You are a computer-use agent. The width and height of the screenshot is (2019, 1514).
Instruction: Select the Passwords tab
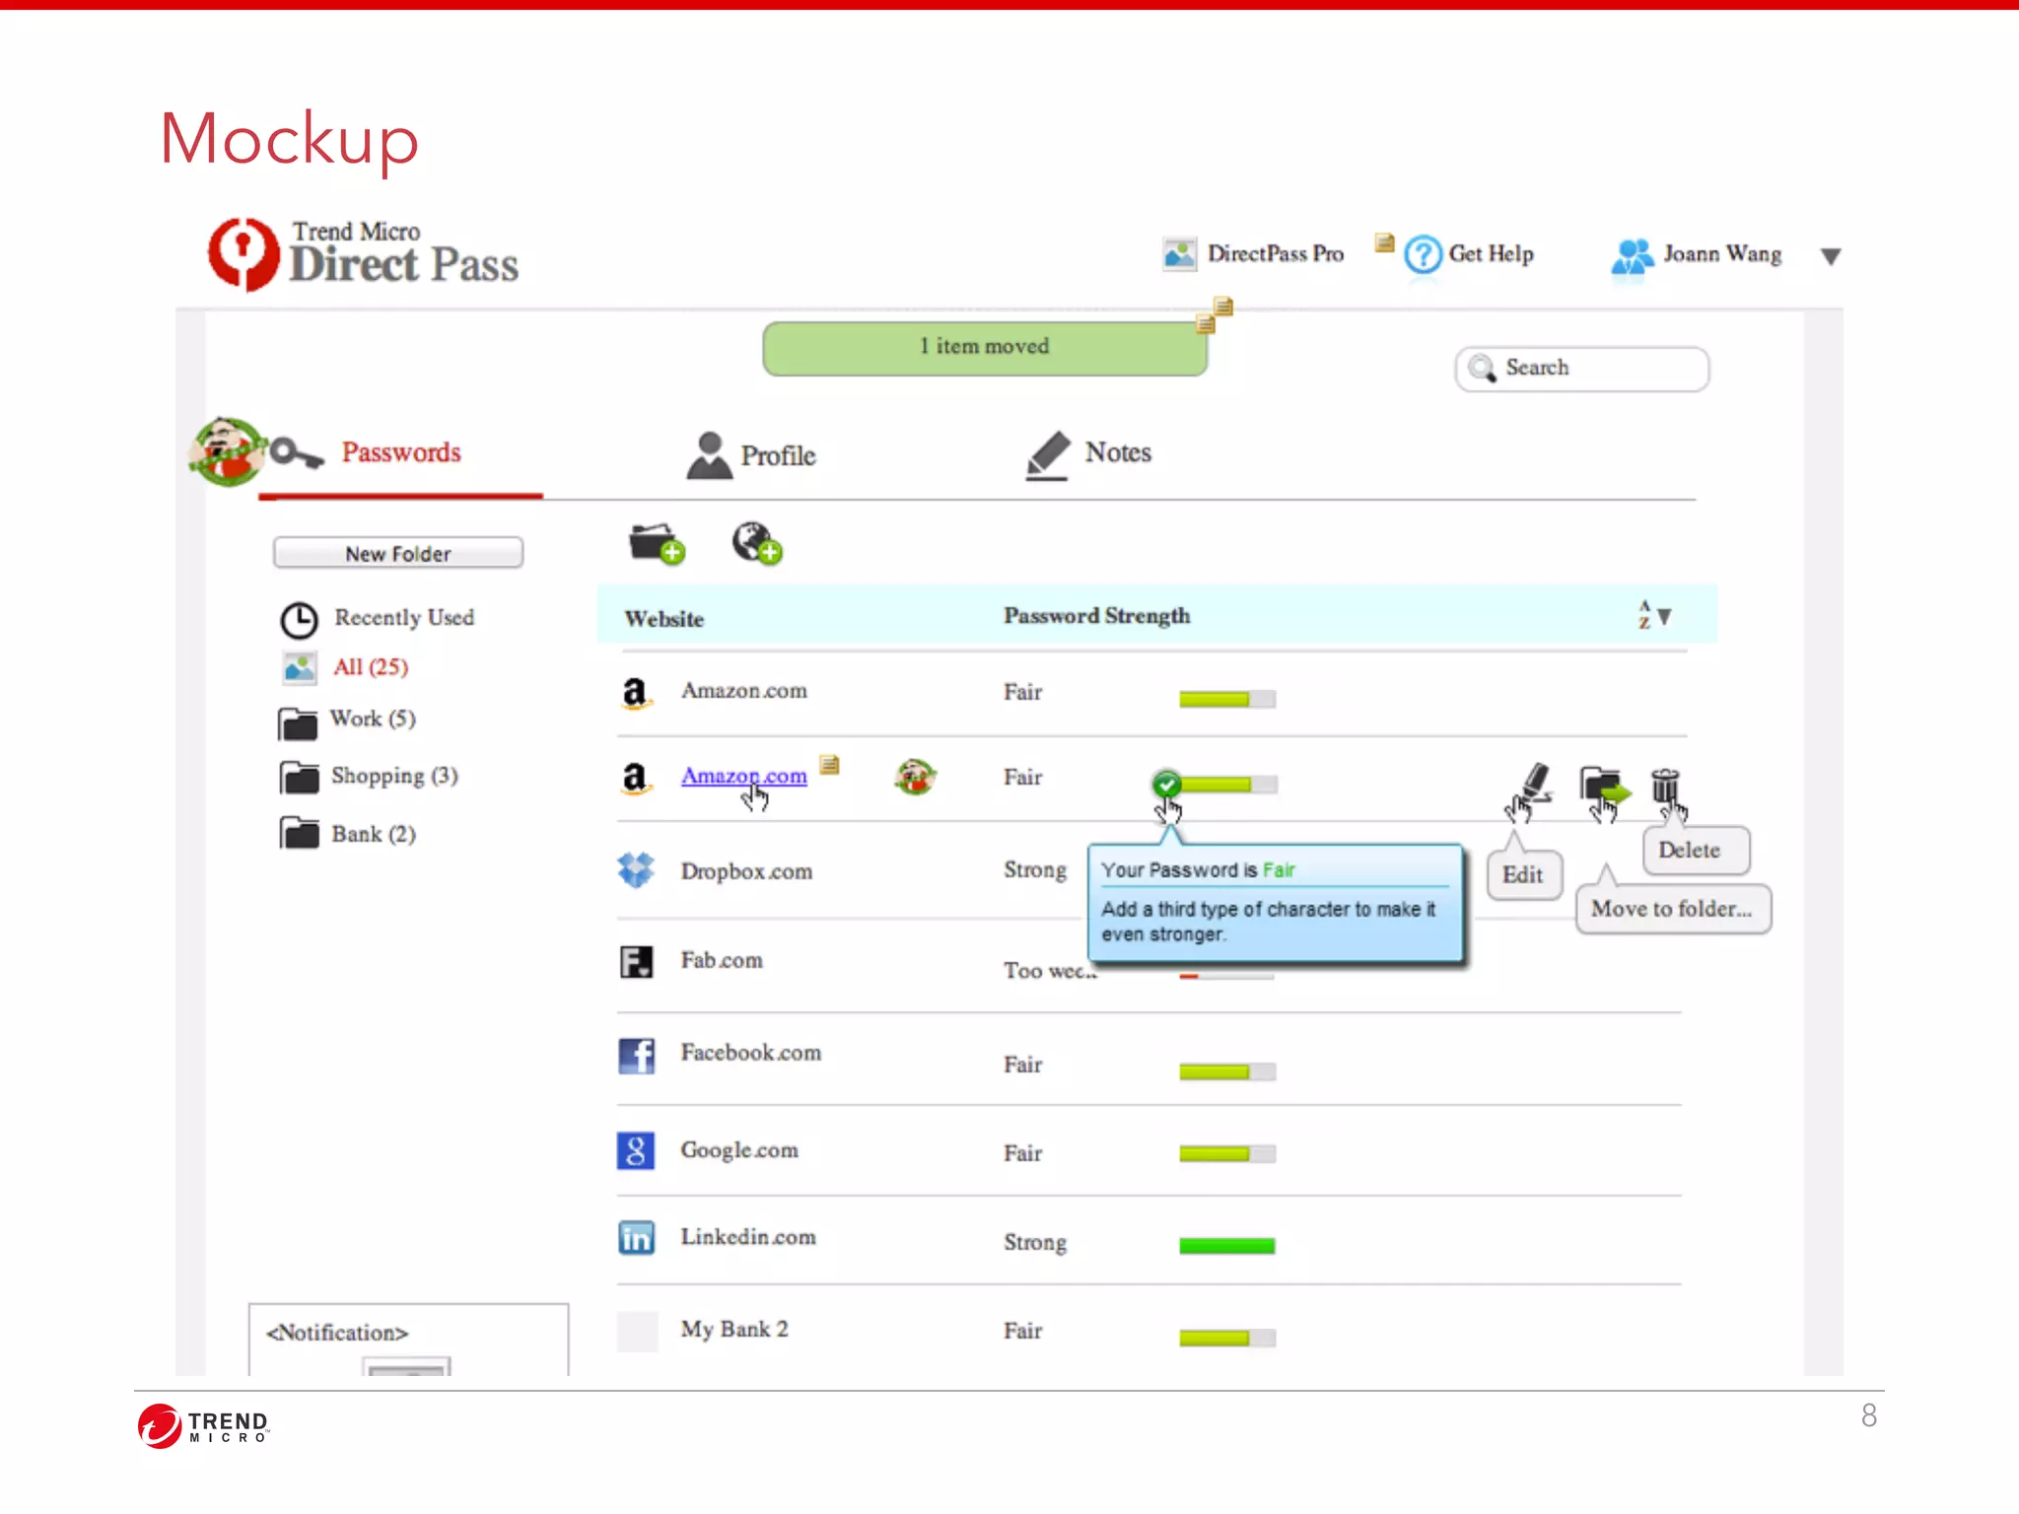[400, 452]
